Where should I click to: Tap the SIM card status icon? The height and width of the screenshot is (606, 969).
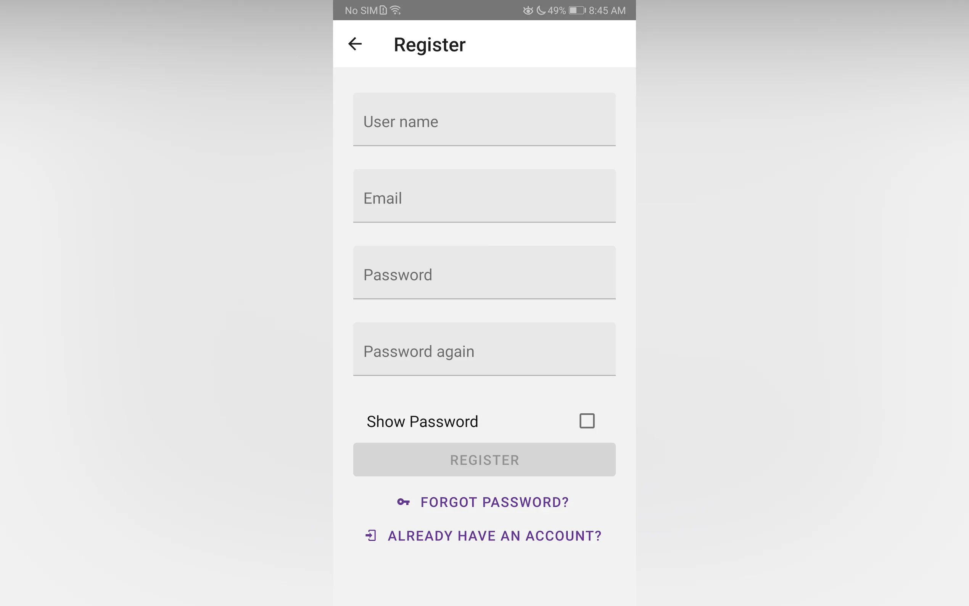point(383,10)
